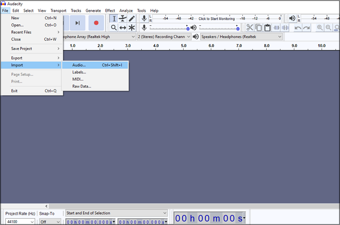Choose the Zoom magnifier tool
340x225 pixels.
(x=114, y=28)
